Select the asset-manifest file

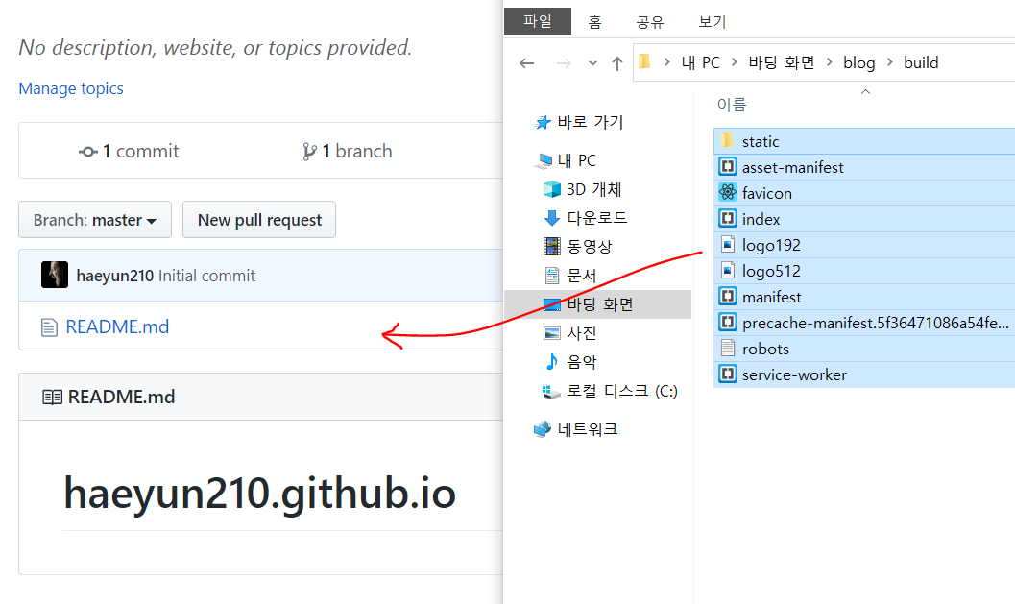pyautogui.click(x=864, y=167)
